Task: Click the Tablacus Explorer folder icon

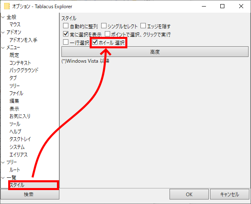Action: tap(7, 7)
